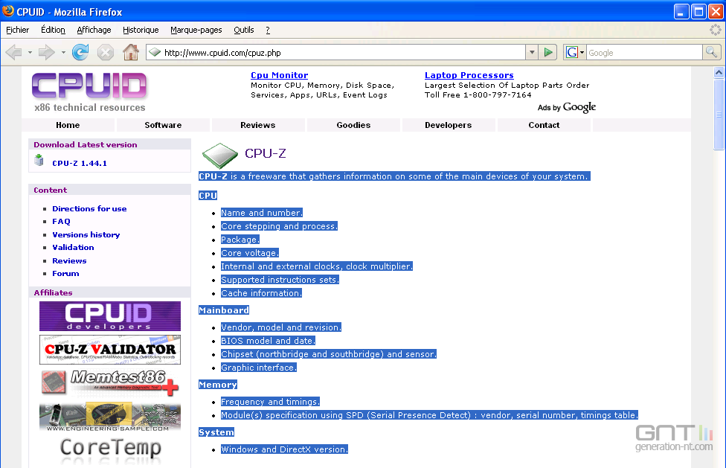Click the search magnifier button
The width and height of the screenshot is (726, 468).
click(x=711, y=52)
